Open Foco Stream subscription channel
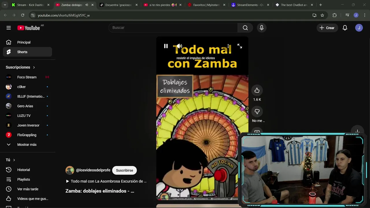The height and width of the screenshot is (208, 370). pos(27,77)
